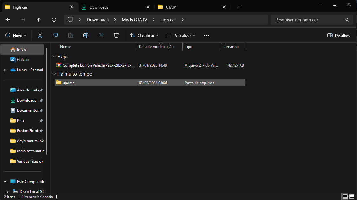Expand Disco Local (C:) node
The image size is (357, 200).
pyautogui.click(x=8, y=192)
